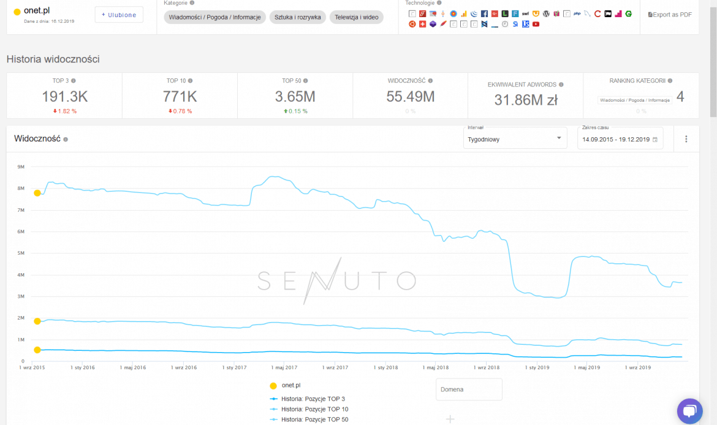Click the Adwords value 31.86M zł
The width and height of the screenshot is (717, 425).
tap(526, 100)
